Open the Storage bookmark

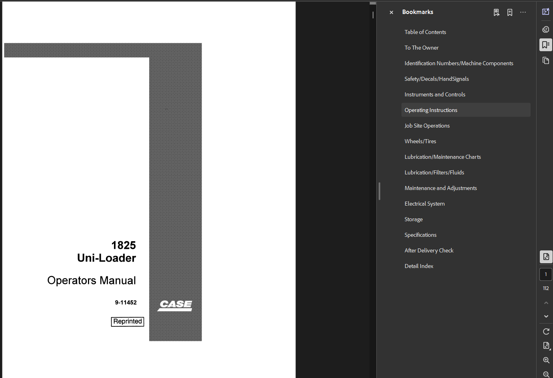pyautogui.click(x=413, y=219)
